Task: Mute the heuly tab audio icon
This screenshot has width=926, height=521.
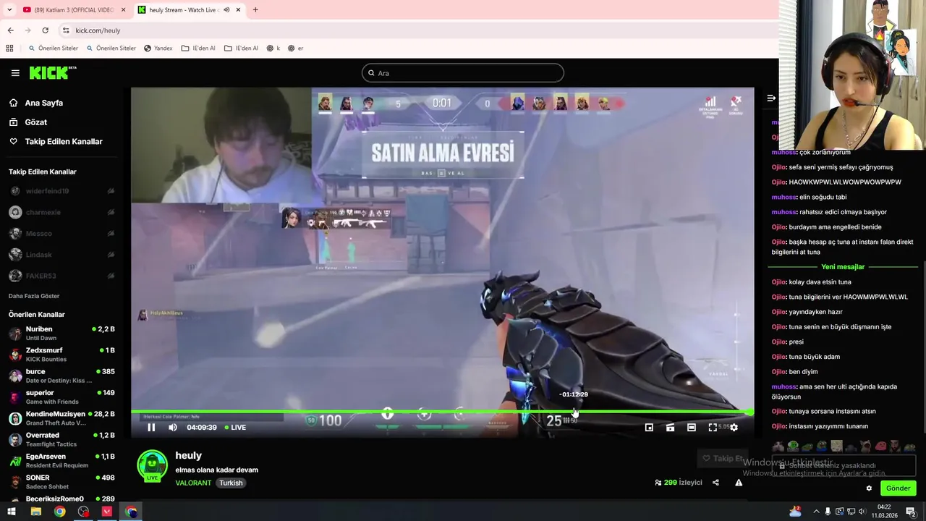Action: pyautogui.click(x=227, y=10)
